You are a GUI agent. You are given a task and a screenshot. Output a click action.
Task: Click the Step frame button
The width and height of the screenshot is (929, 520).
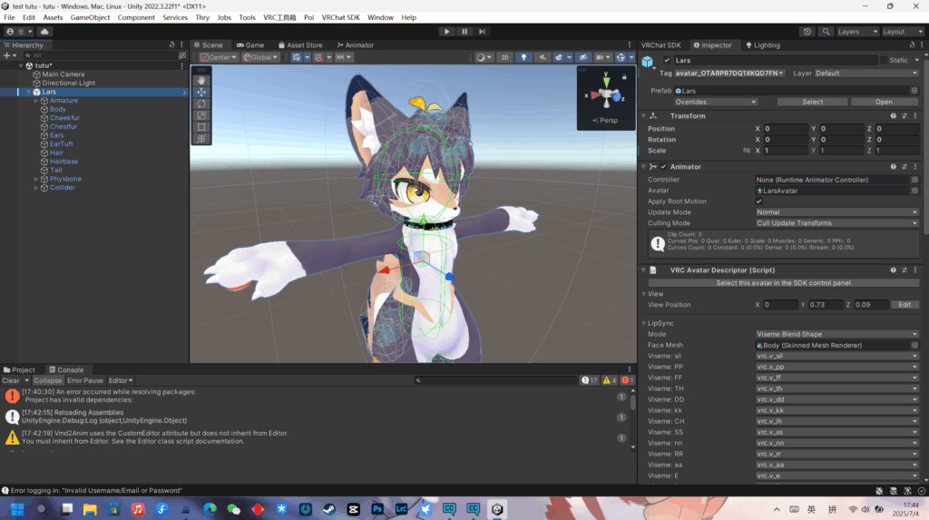(482, 32)
